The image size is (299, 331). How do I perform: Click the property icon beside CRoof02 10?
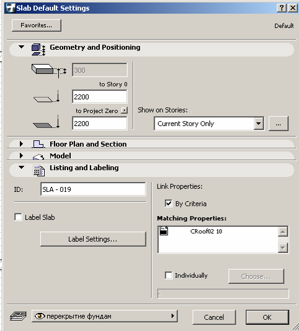coord(164,231)
